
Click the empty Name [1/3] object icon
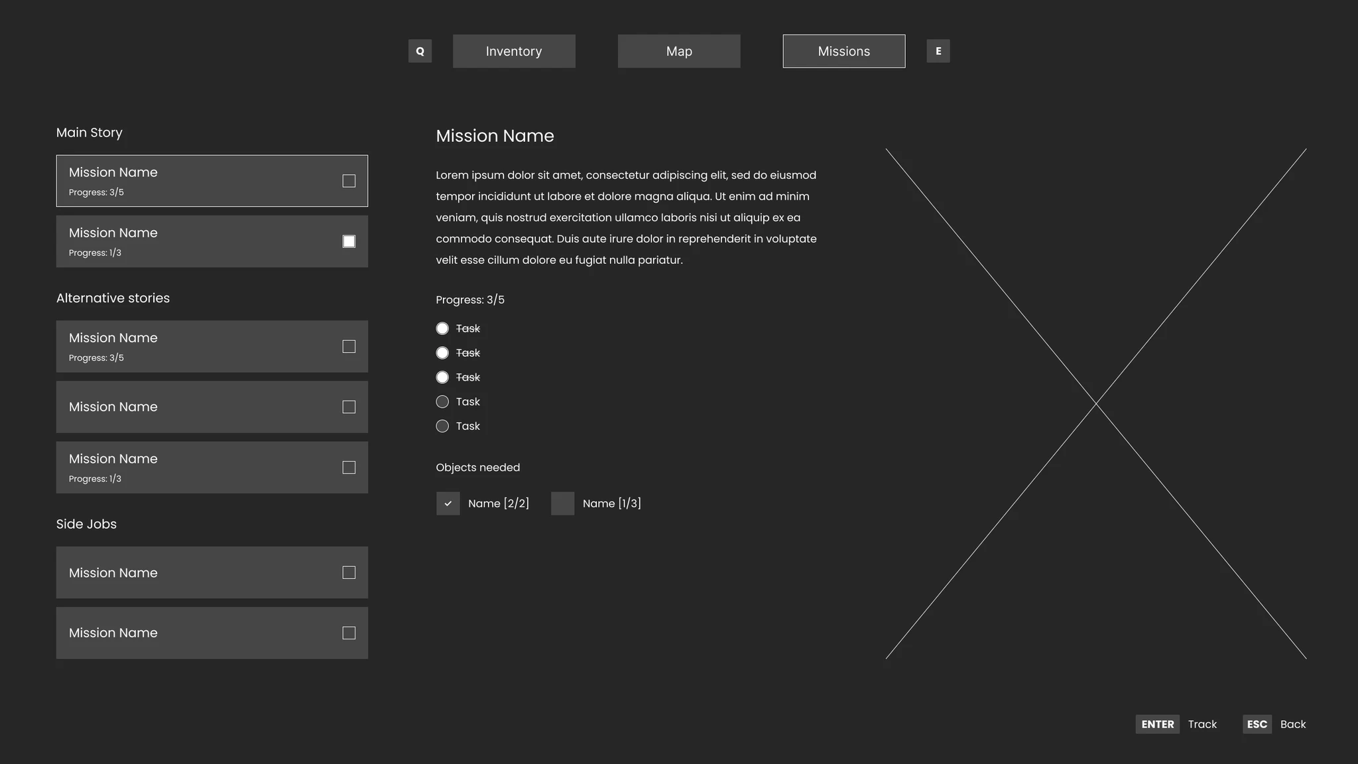(562, 503)
